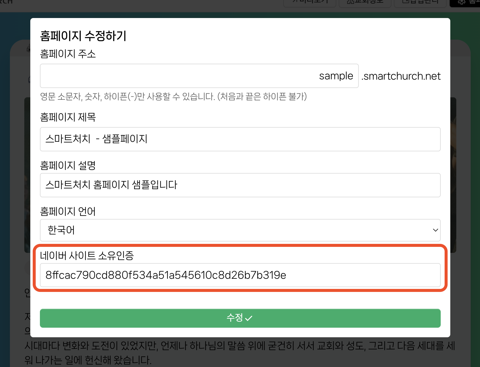Image resolution: width=480 pixels, height=367 pixels.
Task: Click the 교회정보 church icon in the top bar
Action: pyautogui.click(x=350, y=2)
